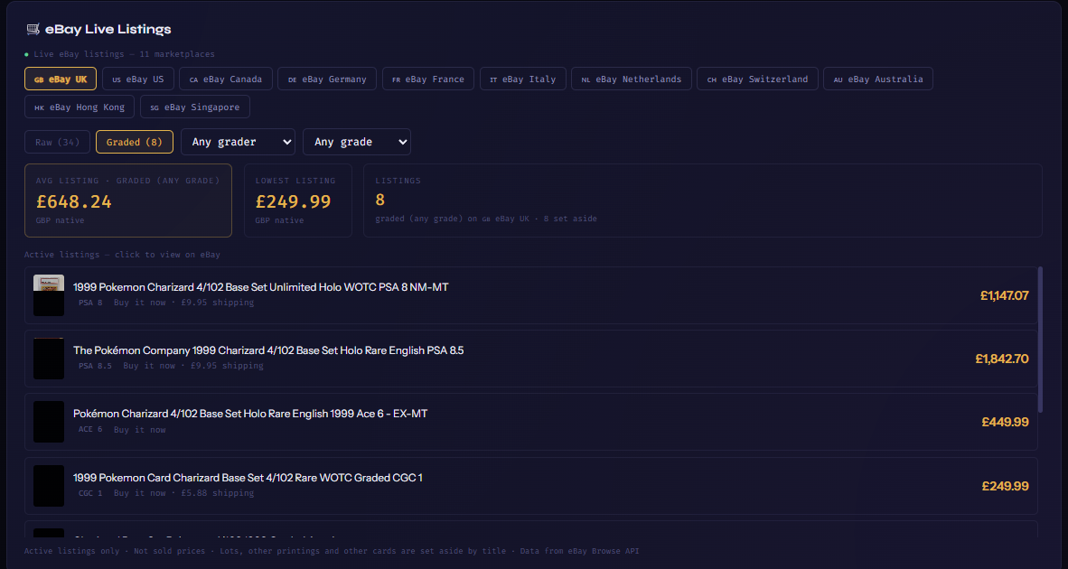Open the Any grade dropdown

(x=357, y=143)
